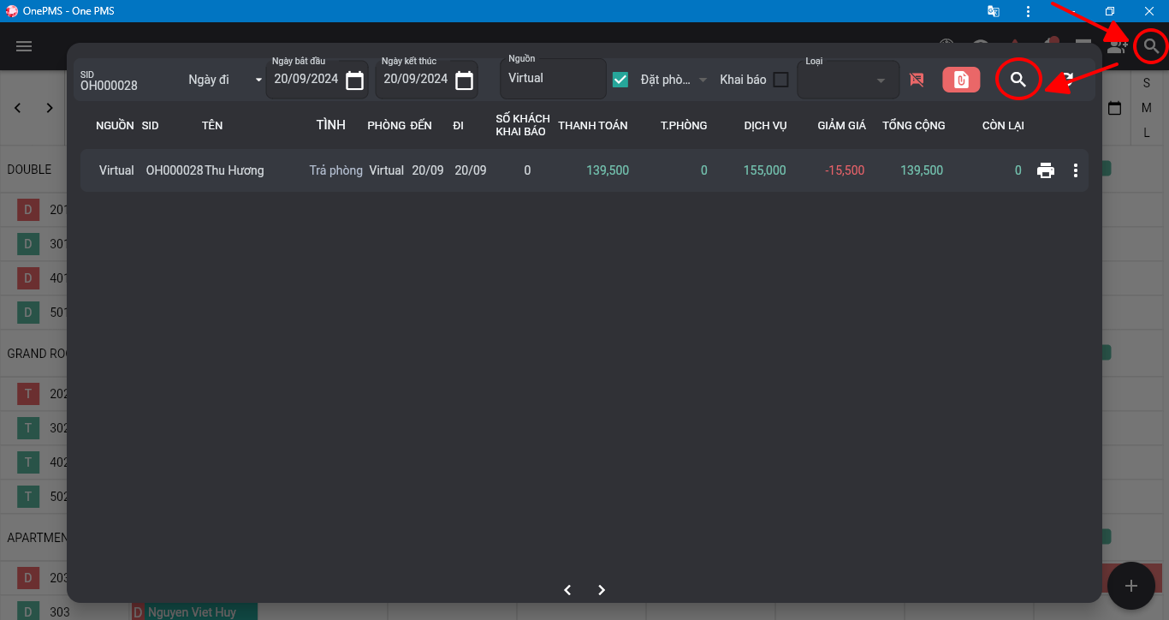Click the previous-dates arrow on the room calendar
Image resolution: width=1169 pixels, height=620 pixels.
tap(18, 108)
